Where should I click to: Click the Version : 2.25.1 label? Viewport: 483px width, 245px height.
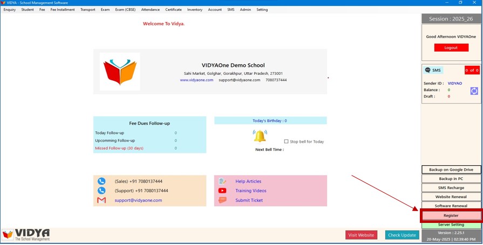[451, 233]
